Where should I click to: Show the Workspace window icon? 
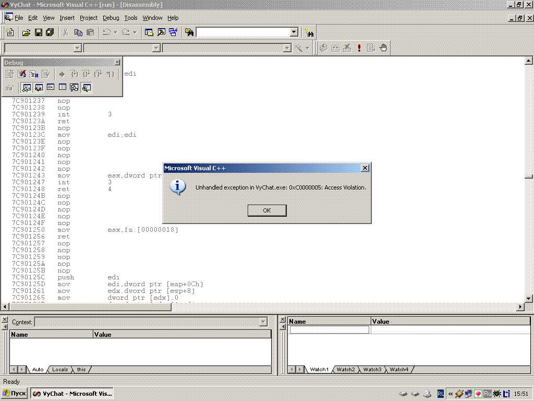[149, 32]
